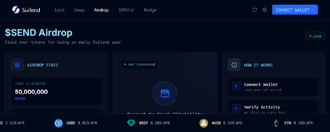Viewport: 330px width, 132px height.
Task: Click the Airdrop Stats layers icon
Action: (x=17, y=65)
